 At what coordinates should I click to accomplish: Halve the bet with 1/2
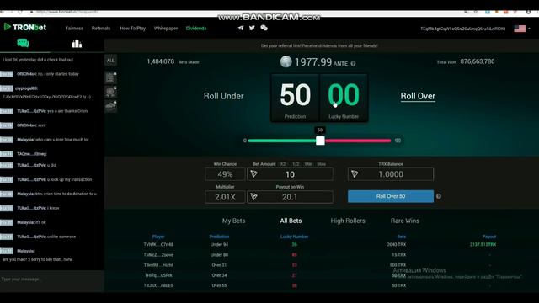pos(296,164)
